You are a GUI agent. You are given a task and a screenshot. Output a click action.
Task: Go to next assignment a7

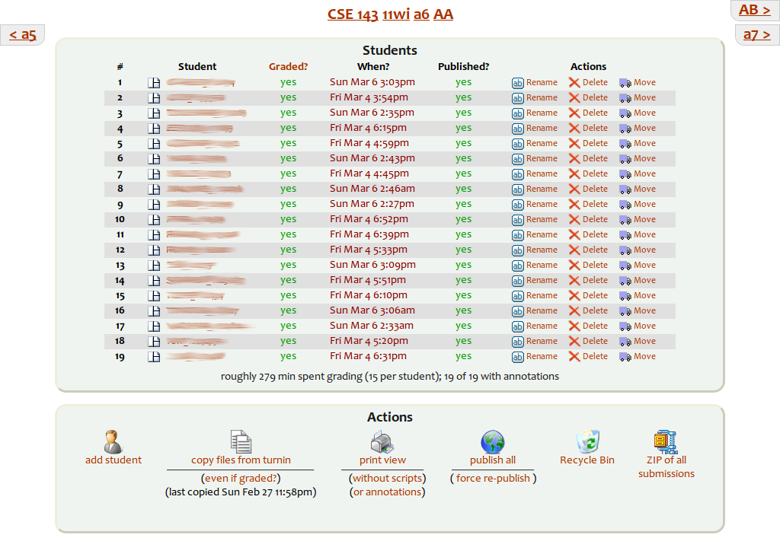click(756, 35)
